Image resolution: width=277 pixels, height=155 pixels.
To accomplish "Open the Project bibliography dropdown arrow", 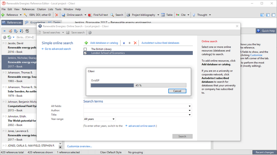I will [x=158, y=15].
